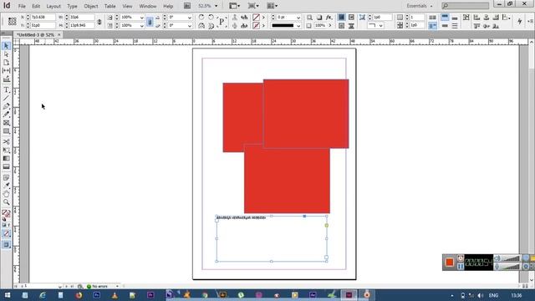Toggle the No Text Wrap button
535x301 pixels.
(x=341, y=17)
